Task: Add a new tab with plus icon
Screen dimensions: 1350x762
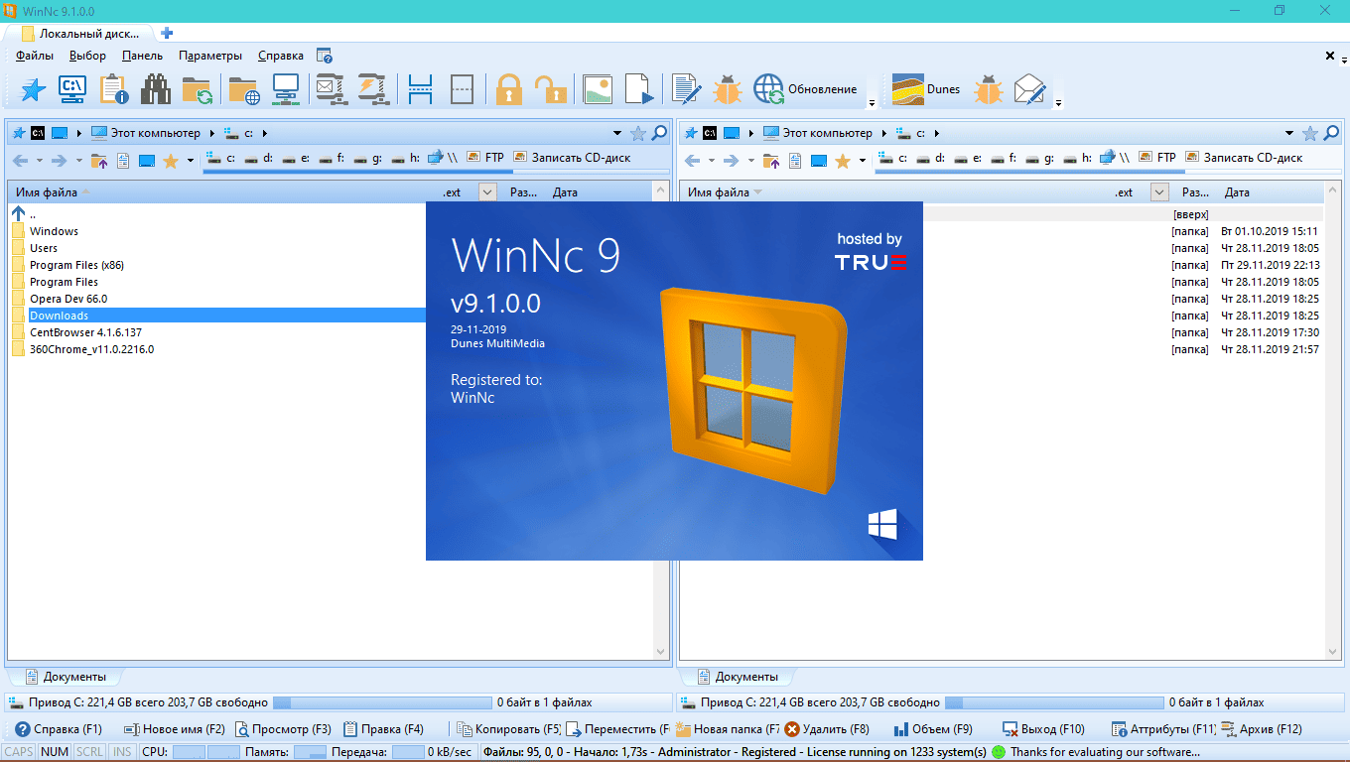Action: pos(167,33)
